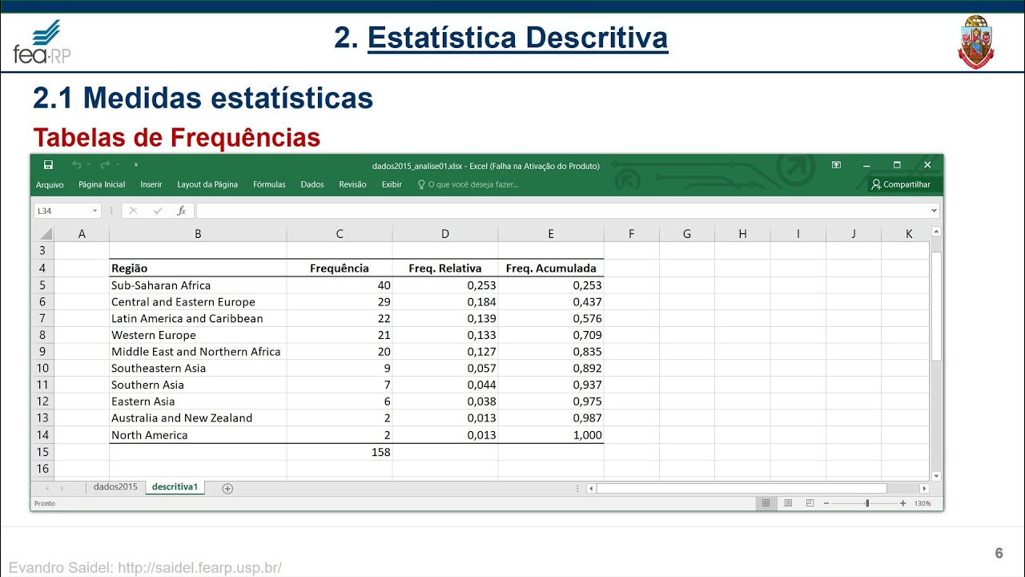The width and height of the screenshot is (1025, 577).
Task: Click the confirm checkmark formula icon
Action: 157,211
